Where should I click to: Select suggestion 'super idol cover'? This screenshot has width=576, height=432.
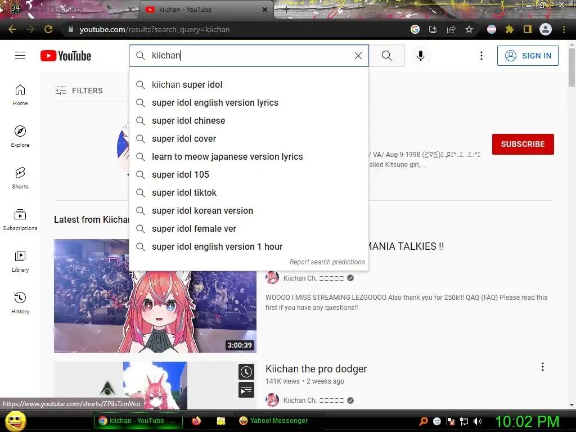[x=249, y=138]
